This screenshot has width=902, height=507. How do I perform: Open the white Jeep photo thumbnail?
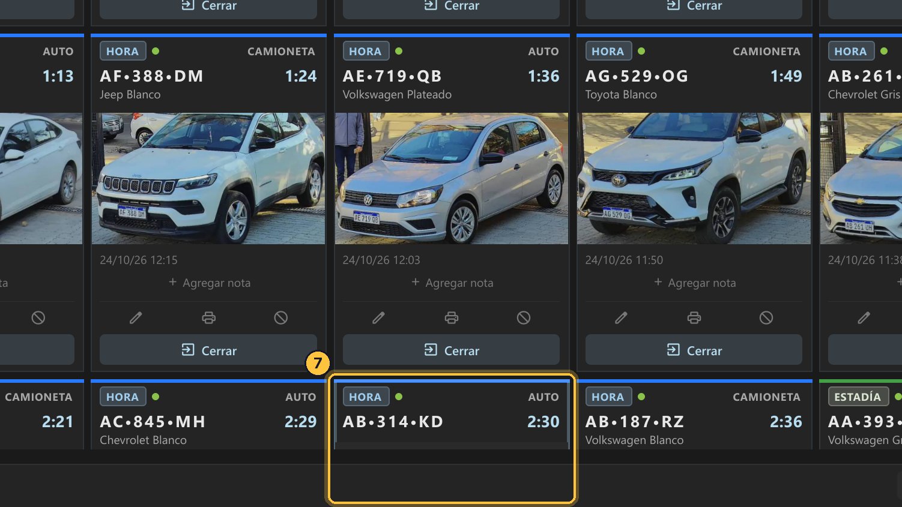tap(208, 178)
